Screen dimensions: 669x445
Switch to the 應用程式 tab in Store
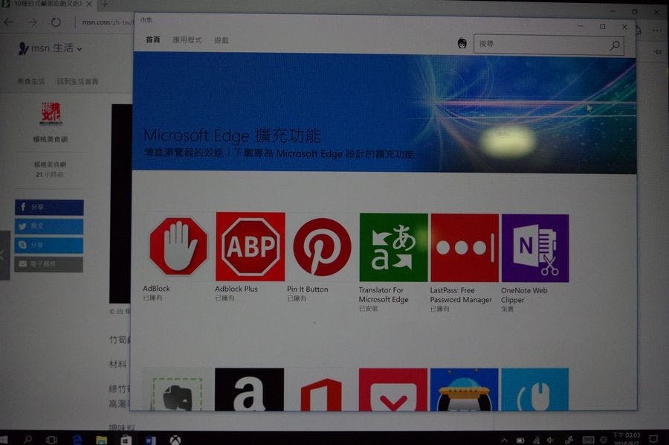click(x=187, y=39)
